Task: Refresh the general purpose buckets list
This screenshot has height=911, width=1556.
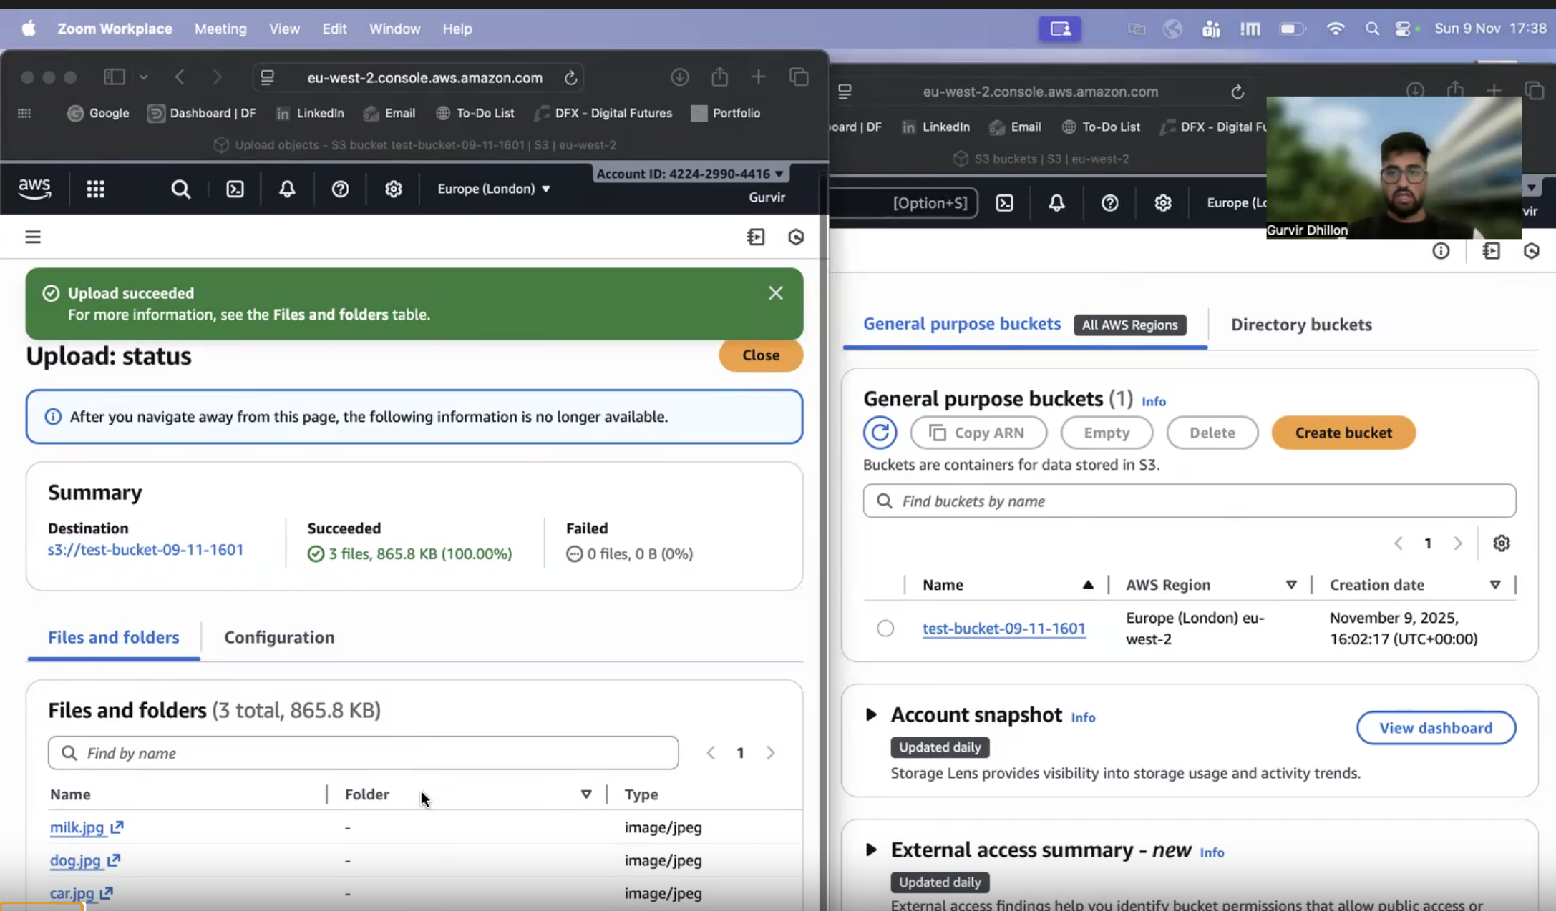Action: coord(880,433)
